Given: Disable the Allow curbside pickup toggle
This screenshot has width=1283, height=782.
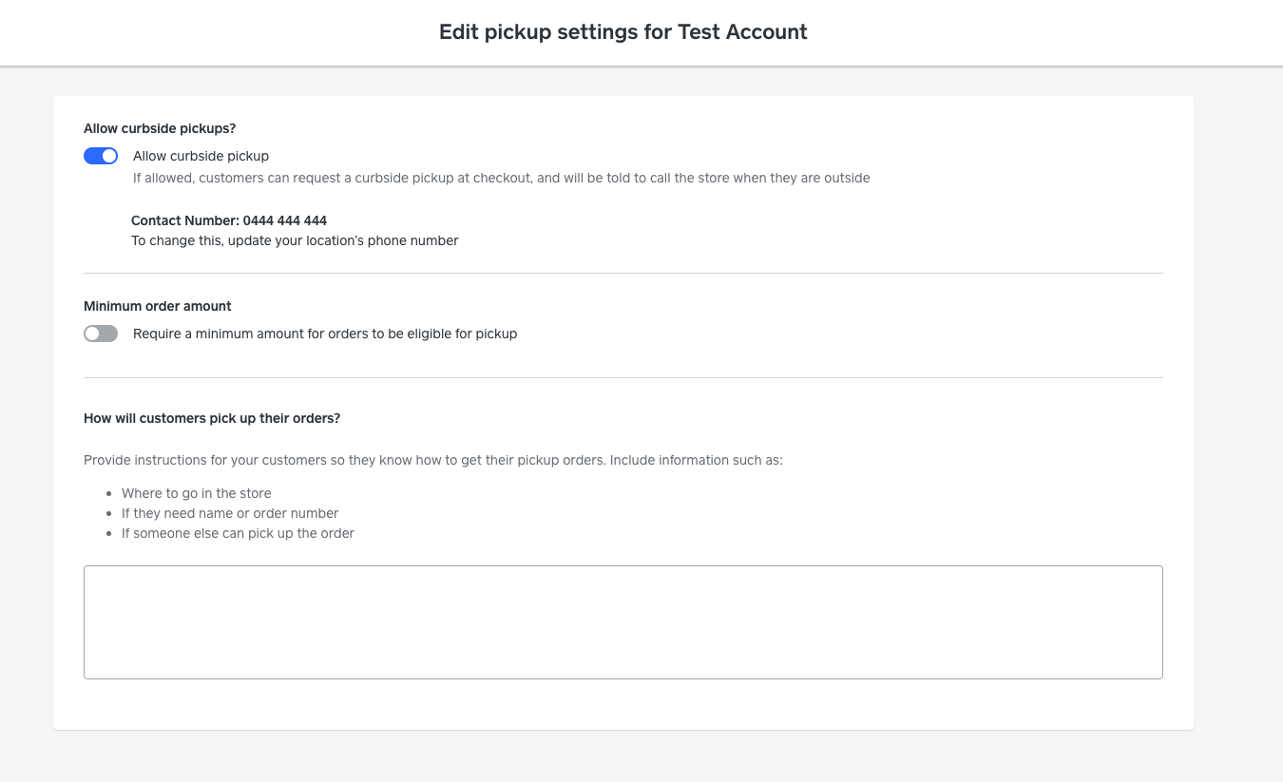Looking at the screenshot, I should [x=101, y=156].
